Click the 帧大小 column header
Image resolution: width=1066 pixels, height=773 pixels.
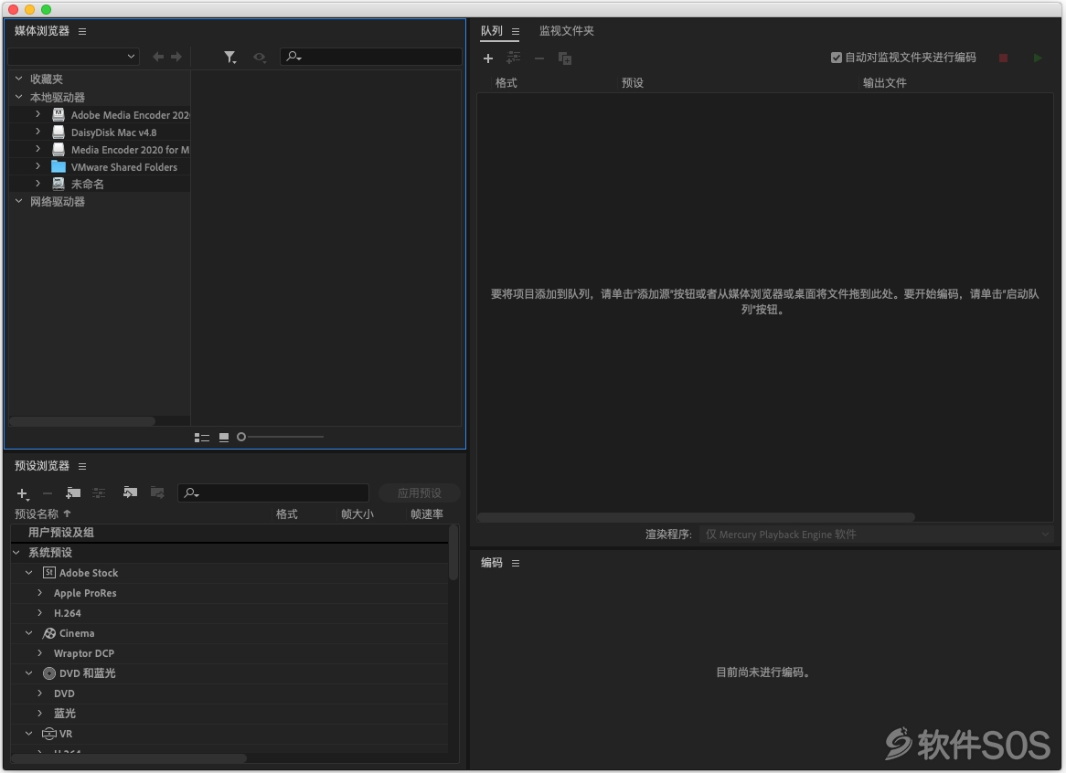click(x=357, y=514)
